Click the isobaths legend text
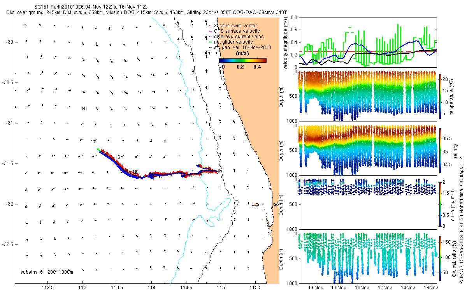Image resolution: width=467 pixels, height=292 pixels. click(x=46, y=272)
